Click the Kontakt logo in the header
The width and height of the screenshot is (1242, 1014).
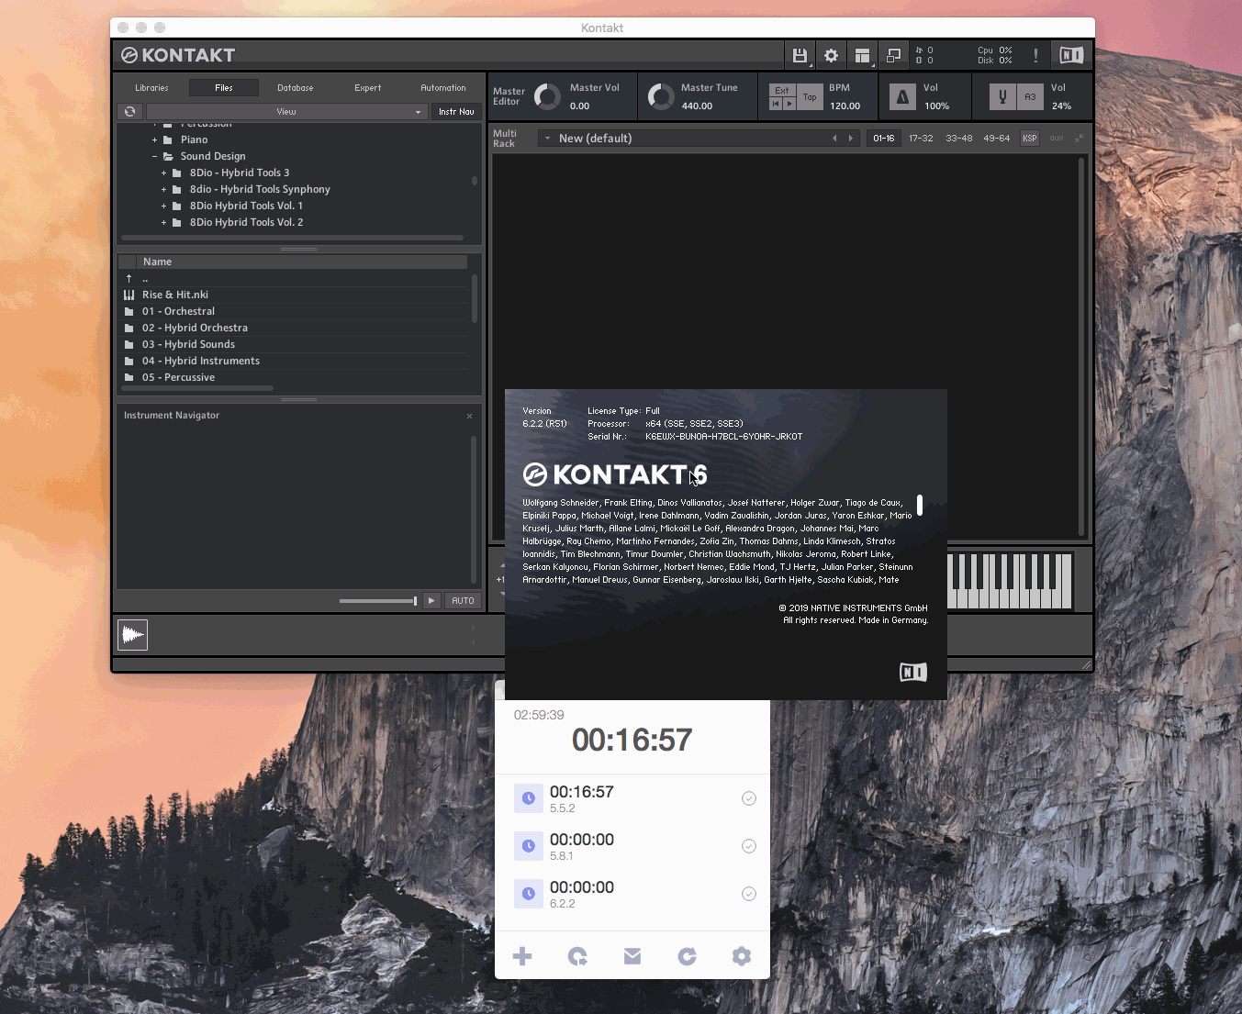pyautogui.click(x=178, y=55)
